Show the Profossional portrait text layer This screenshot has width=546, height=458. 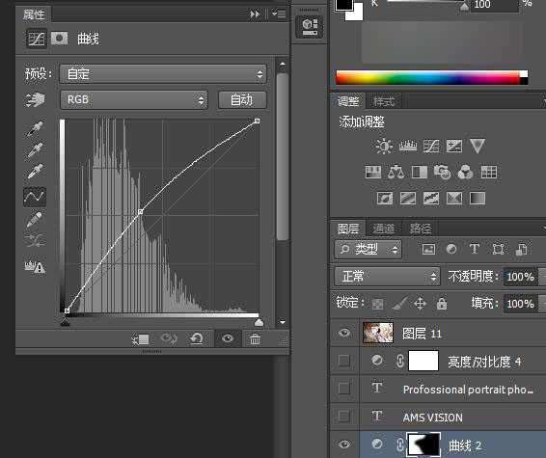tap(344, 388)
